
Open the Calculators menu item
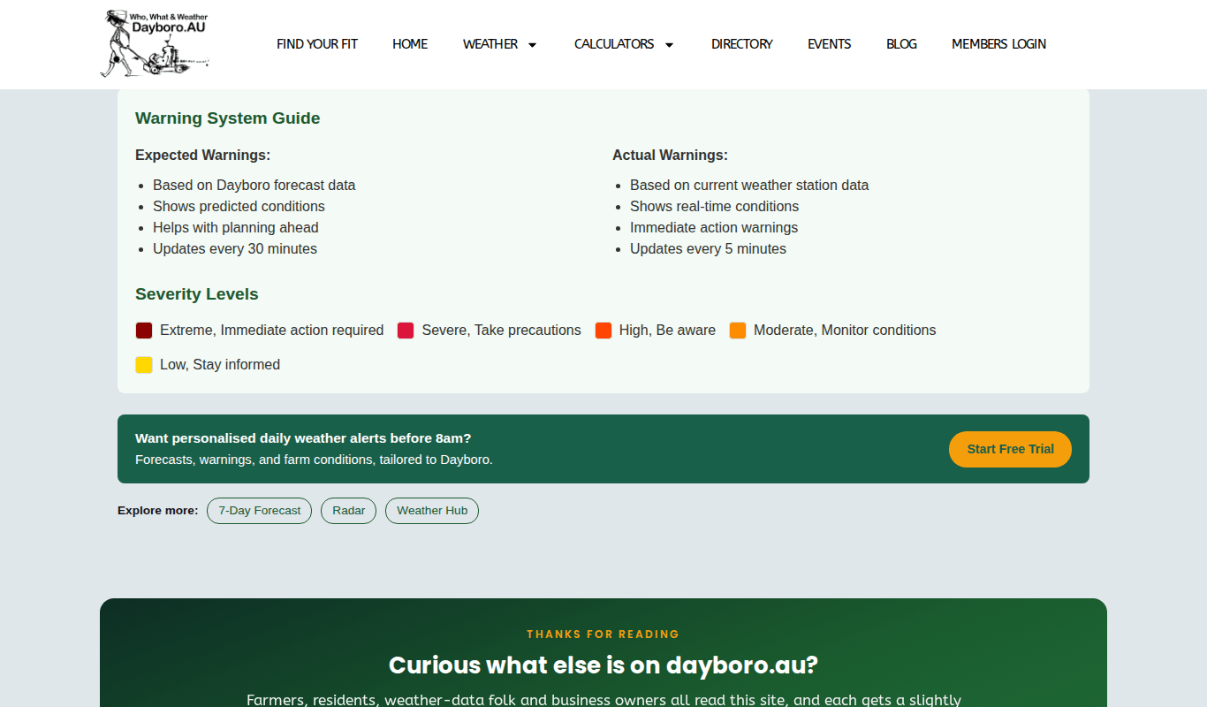click(614, 44)
